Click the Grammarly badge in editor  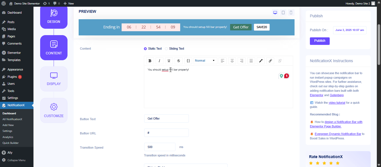click(x=284, y=76)
